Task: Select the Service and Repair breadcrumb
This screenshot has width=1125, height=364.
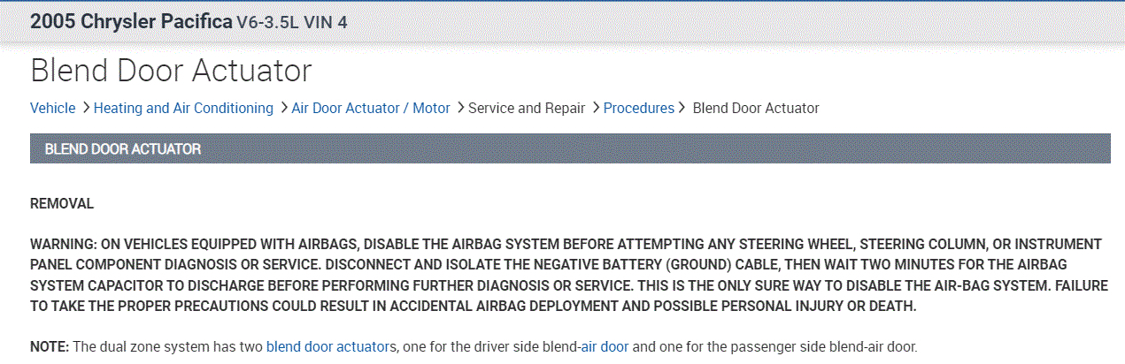Action: pos(527,108)
